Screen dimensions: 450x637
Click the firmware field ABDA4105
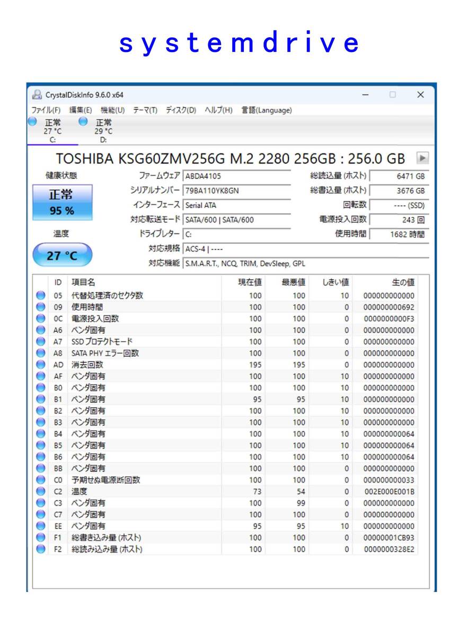[x=236, y=176]
